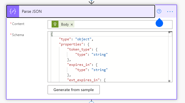Click the Schema field label
The width and height of the screenshot is (185, 103).
point(18,35)
